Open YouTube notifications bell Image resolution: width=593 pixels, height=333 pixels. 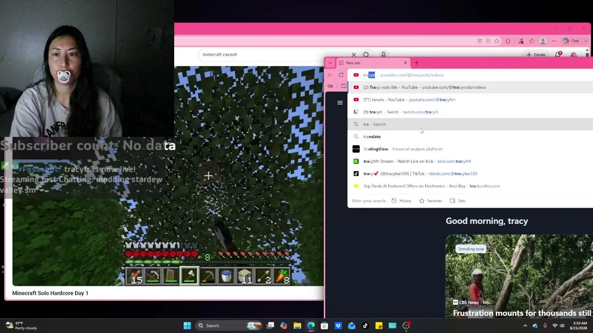click(x=558, y=55)
